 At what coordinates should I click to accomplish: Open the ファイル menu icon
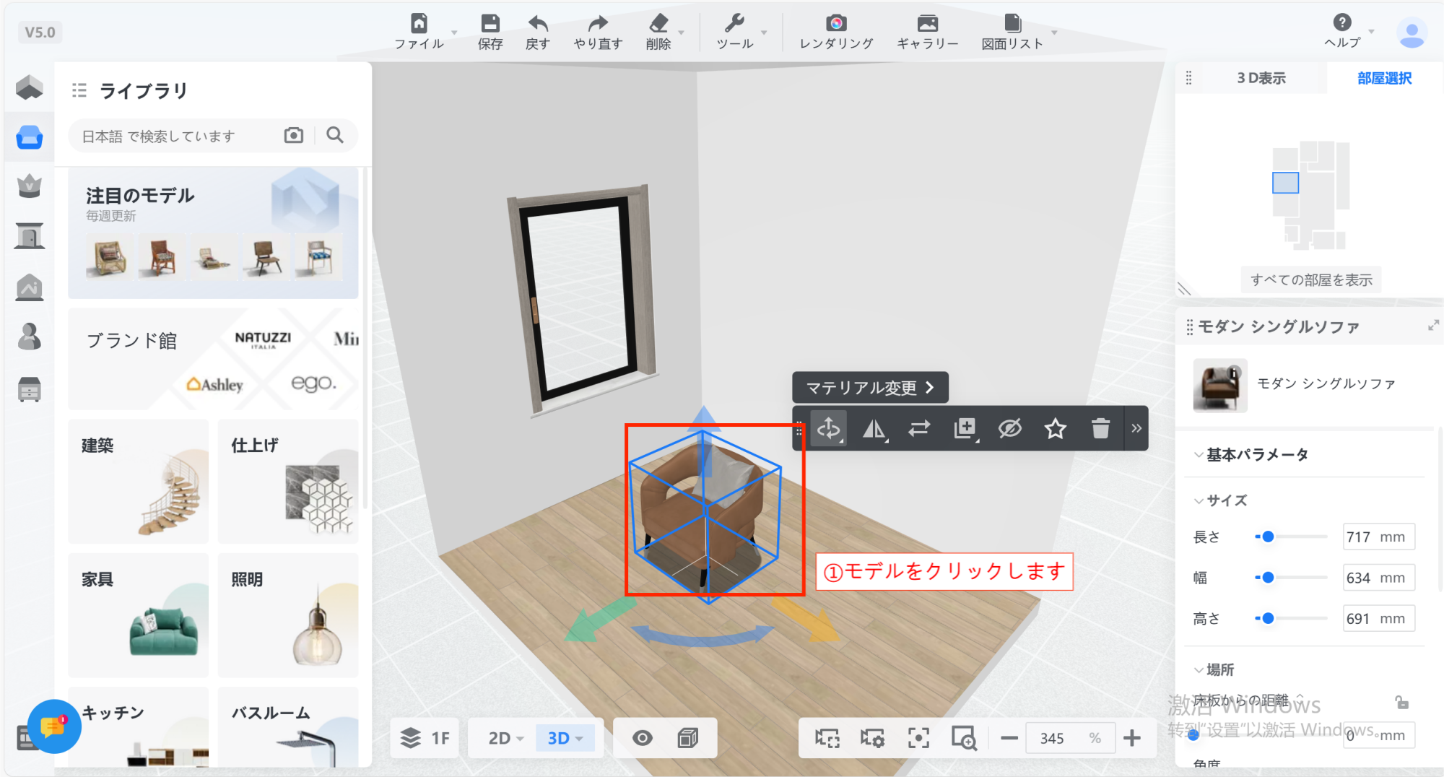(x=419, y=23)
